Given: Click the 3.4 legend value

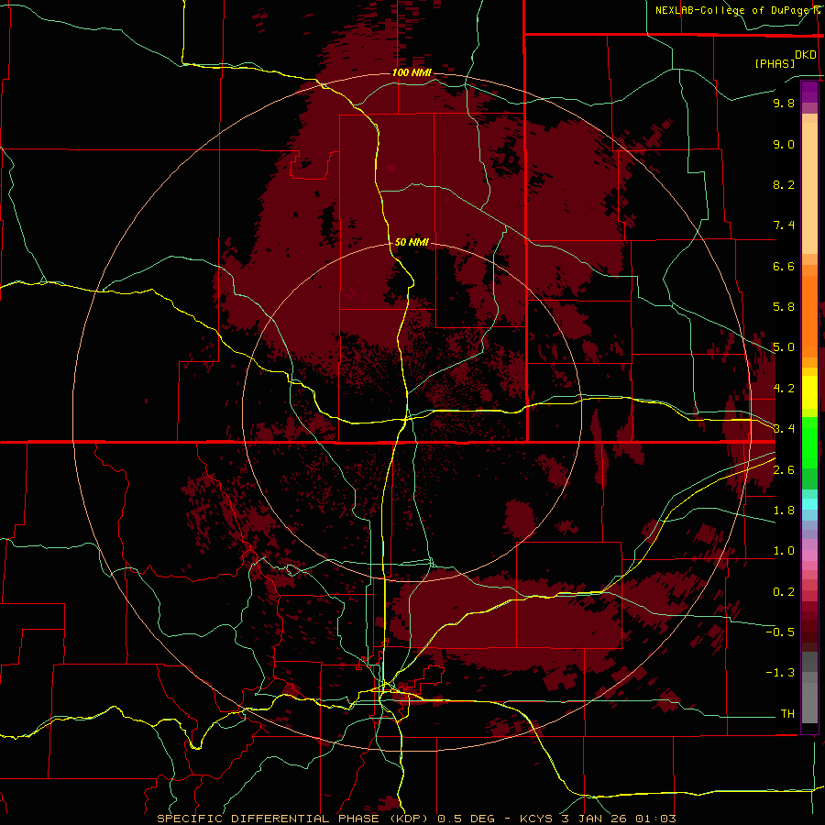Looking at the screenshot, I should 784,429.
